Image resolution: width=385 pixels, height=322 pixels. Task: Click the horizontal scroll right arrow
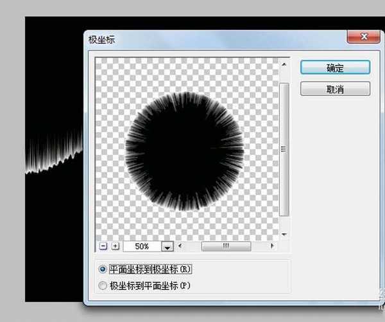point(272,246)
